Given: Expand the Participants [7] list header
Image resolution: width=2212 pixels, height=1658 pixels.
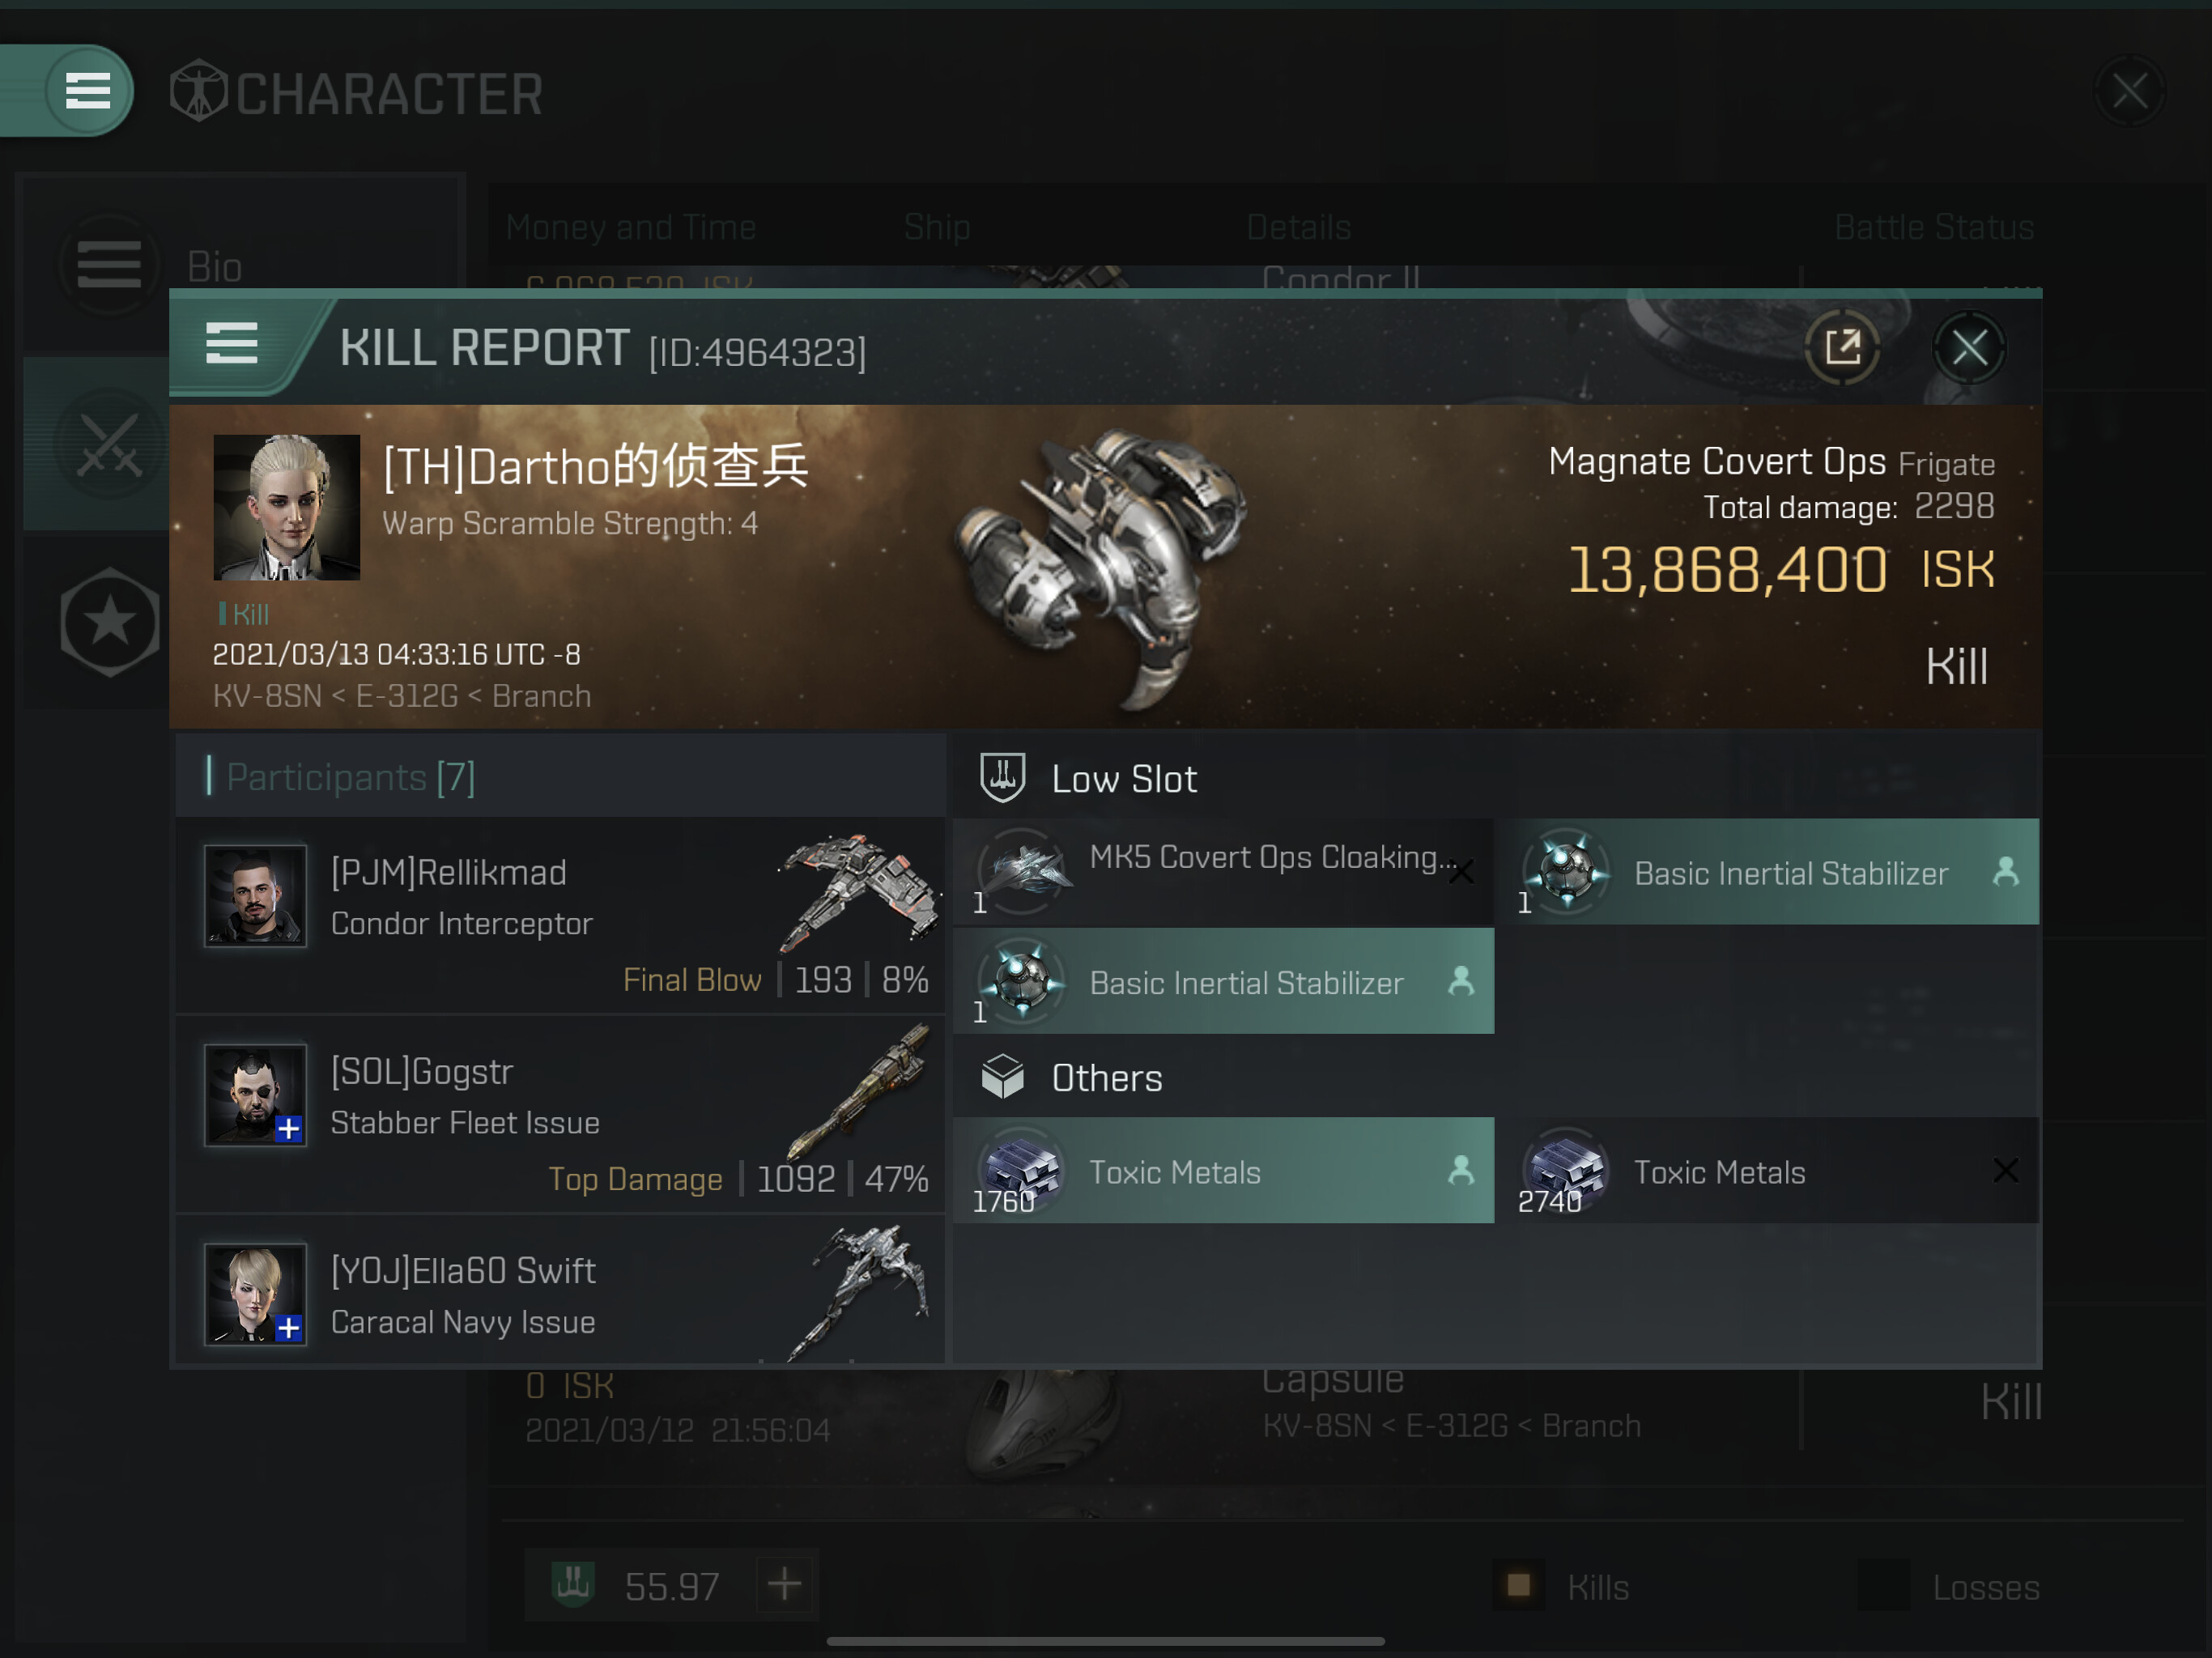Looking at the screenshot, I should pos(560,777).
